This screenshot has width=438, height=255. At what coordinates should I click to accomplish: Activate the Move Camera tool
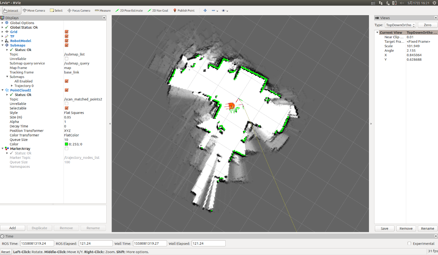point(34,10)
